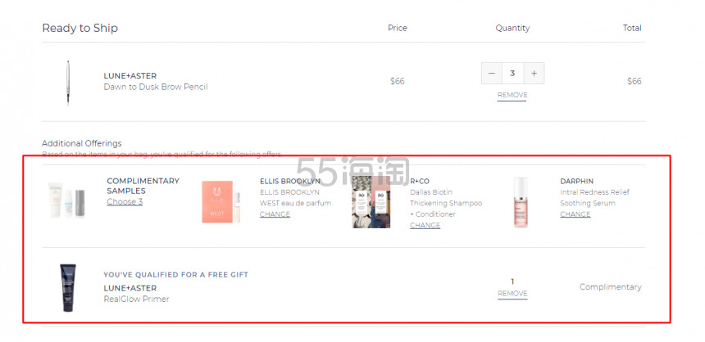Click the R+Co shampoo conditioner image
Viewport: 705px width, 342px height.
pos(371,202)
